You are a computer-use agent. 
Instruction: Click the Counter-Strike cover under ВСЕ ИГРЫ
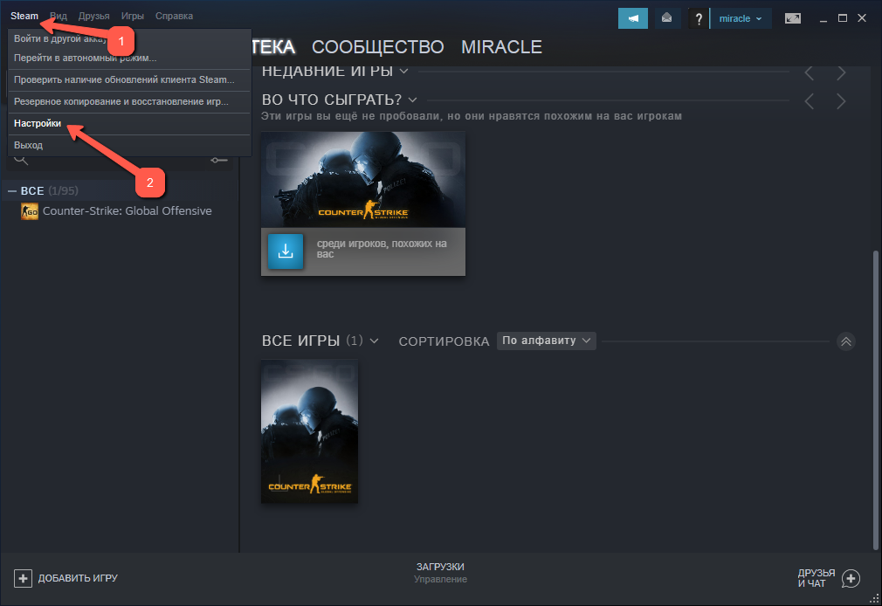[309, 431]
